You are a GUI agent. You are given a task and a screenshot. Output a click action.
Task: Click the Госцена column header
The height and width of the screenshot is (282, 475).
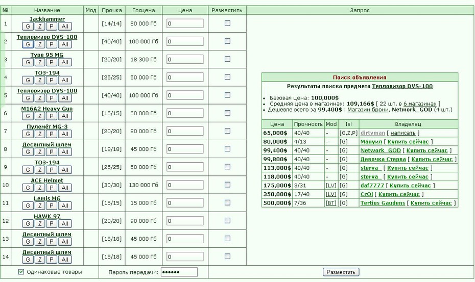coord(144,10)
